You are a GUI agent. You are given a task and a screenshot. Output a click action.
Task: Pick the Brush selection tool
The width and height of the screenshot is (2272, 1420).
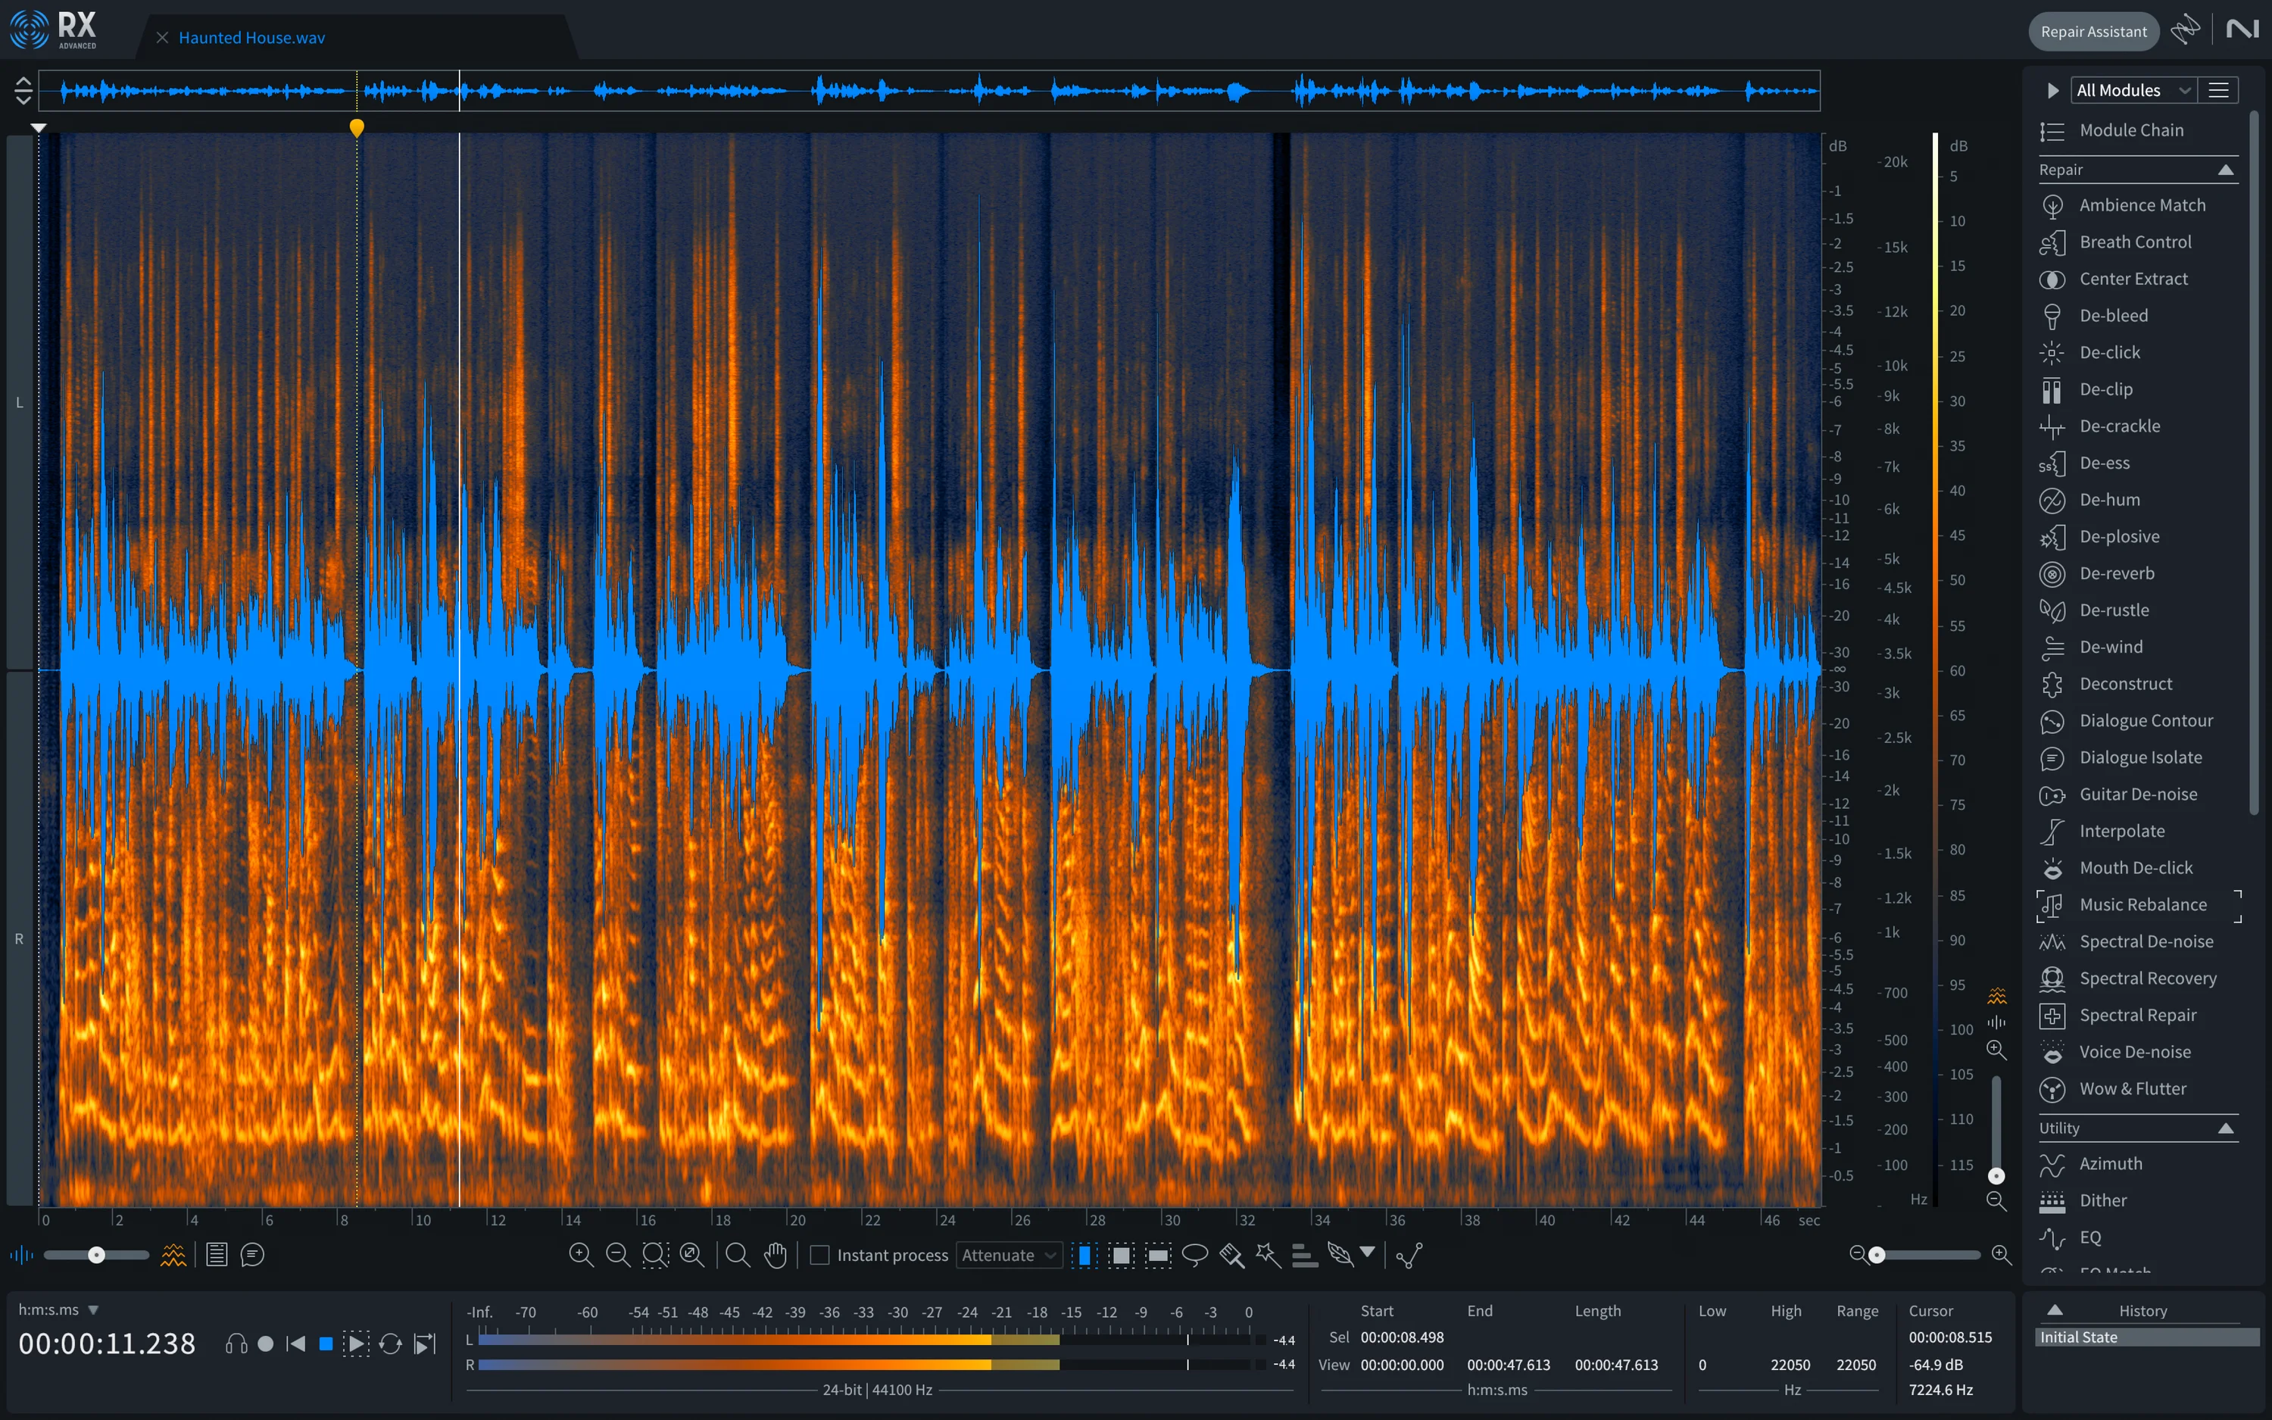(x=1231, y=1255)
